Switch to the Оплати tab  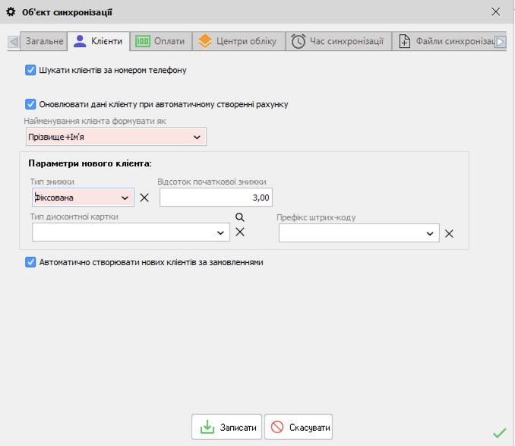pos(160,41)
